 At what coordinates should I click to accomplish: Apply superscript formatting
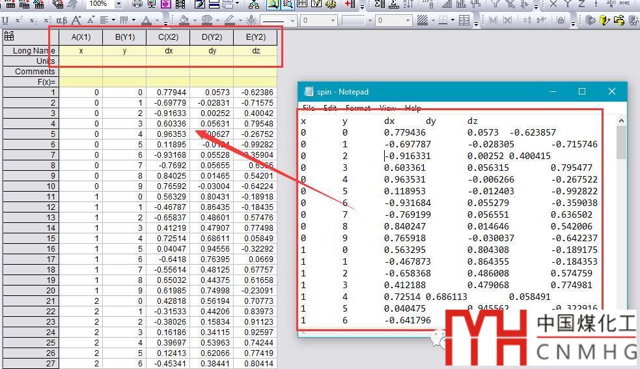pyautogui.click(x=20, y=20)
